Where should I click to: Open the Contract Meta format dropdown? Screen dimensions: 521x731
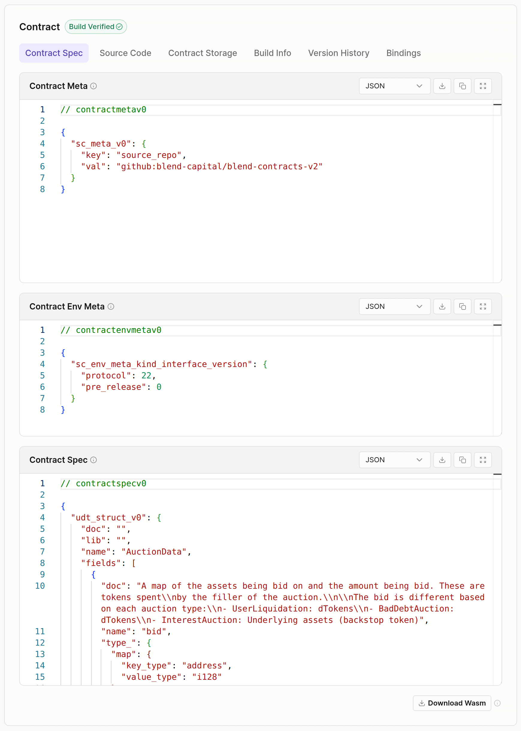coord(395,86)
